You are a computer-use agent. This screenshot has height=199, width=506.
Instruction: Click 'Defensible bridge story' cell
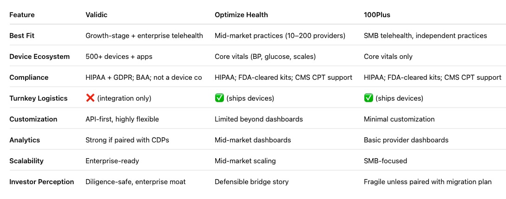point(252,182)
